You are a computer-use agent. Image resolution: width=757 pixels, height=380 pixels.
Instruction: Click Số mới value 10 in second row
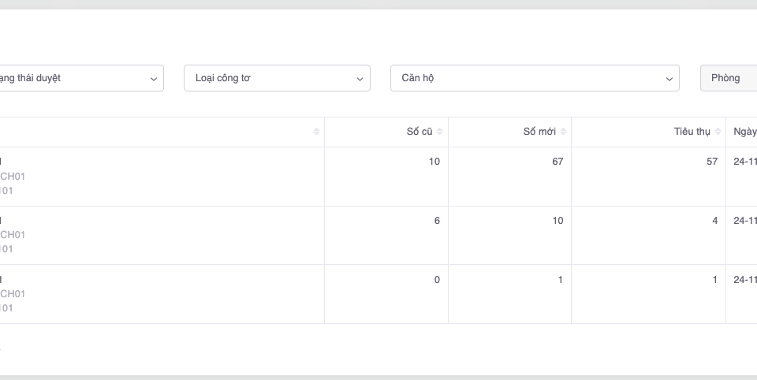point(557,221)
